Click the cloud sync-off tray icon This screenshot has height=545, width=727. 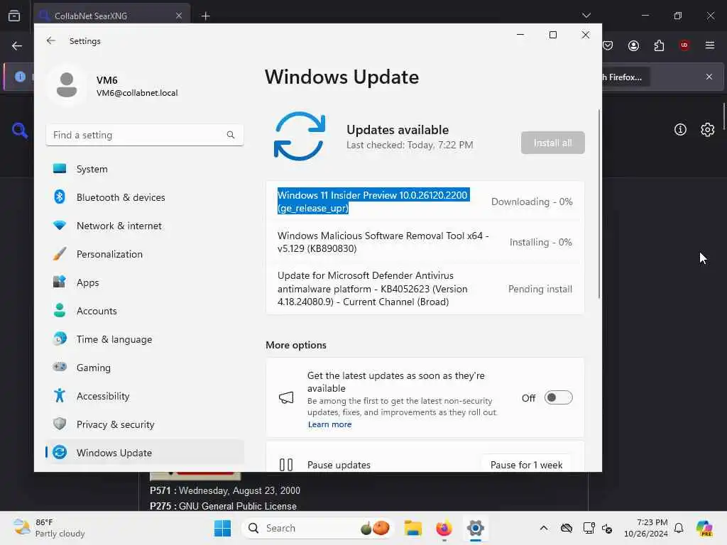566,528
